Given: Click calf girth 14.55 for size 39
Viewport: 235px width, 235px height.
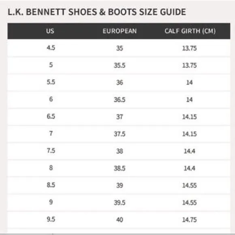Looking at the screenshot, I should (189, 186).
